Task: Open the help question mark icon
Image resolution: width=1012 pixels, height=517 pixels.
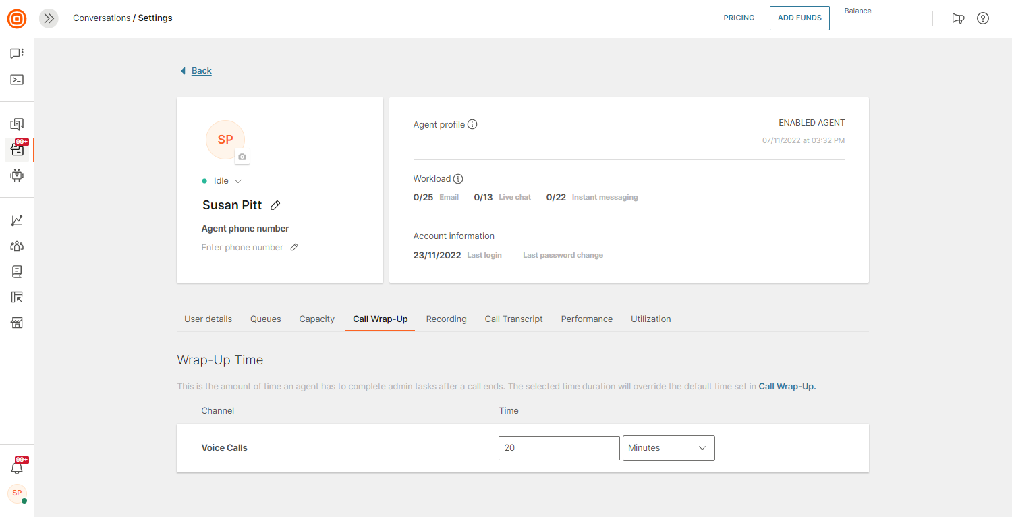Action: click(x=983, y=18)
